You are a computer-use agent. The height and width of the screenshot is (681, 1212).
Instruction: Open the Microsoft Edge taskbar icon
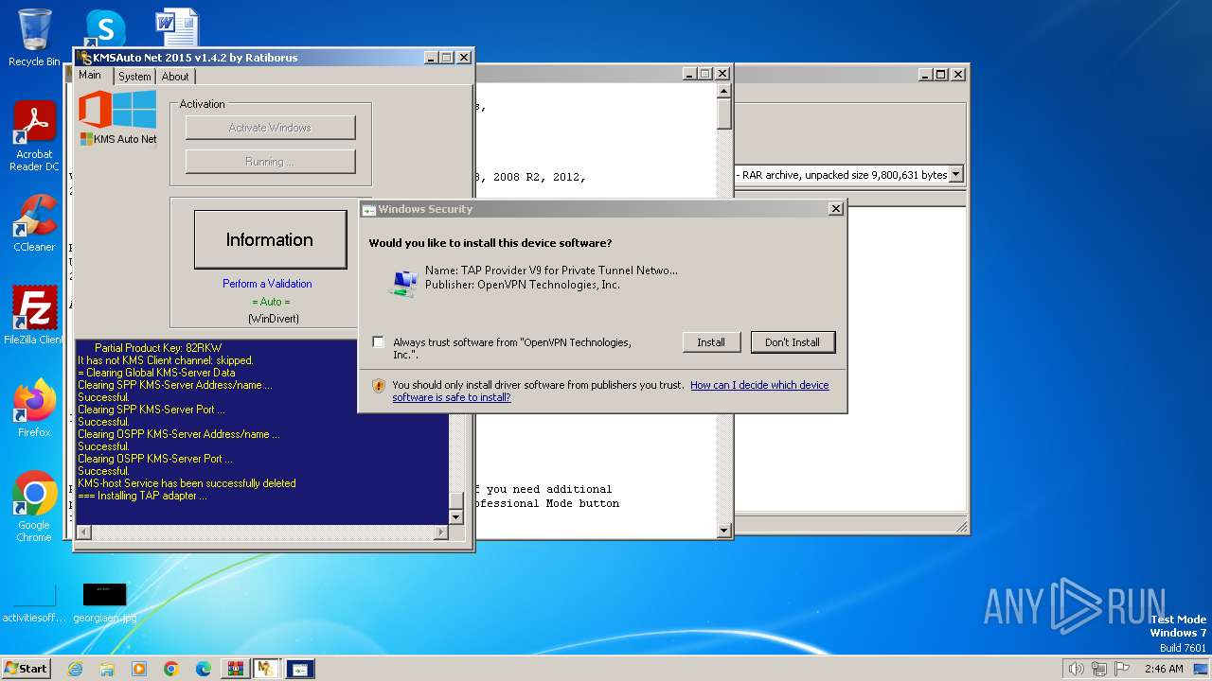coord(204,669)
